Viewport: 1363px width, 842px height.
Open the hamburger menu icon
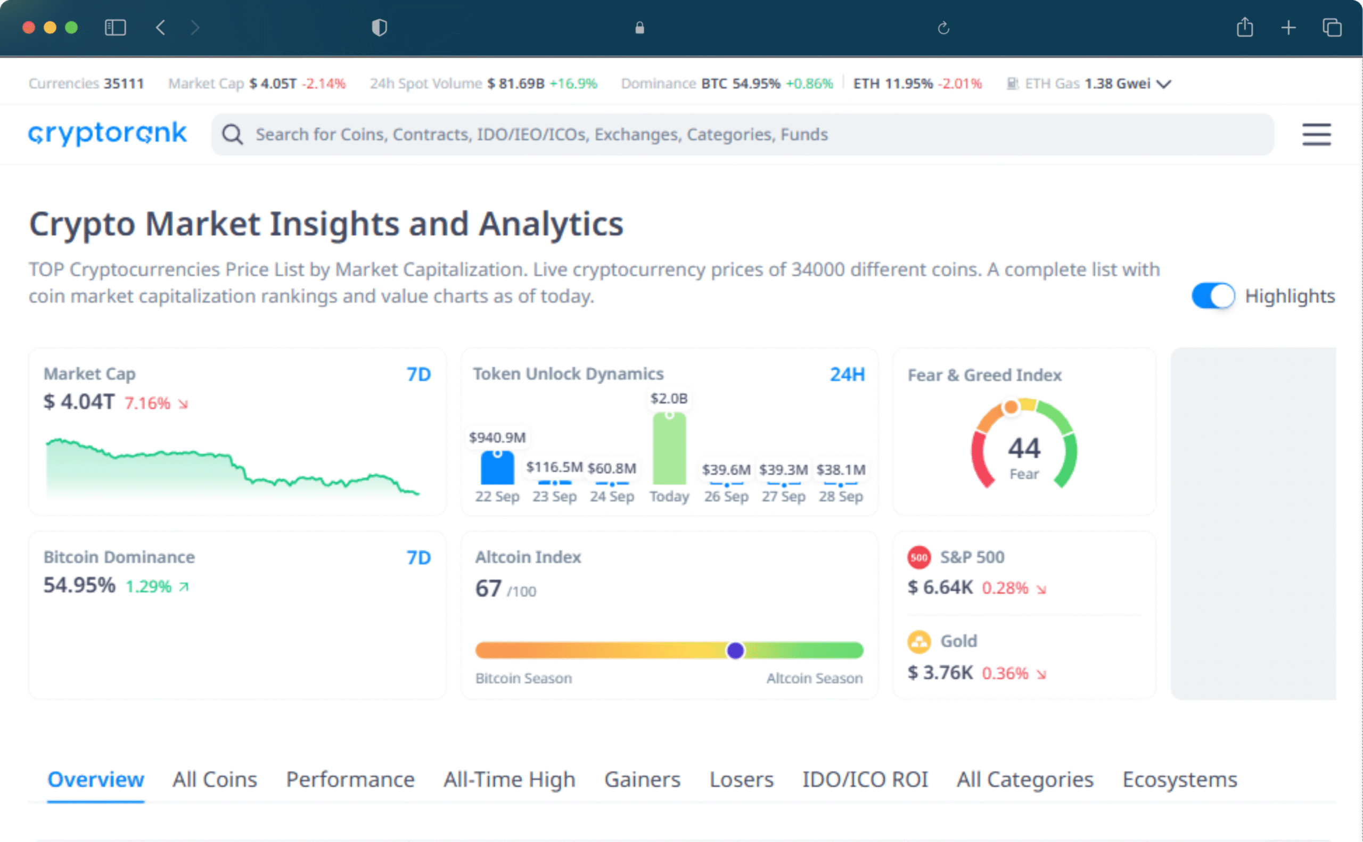1316,135
